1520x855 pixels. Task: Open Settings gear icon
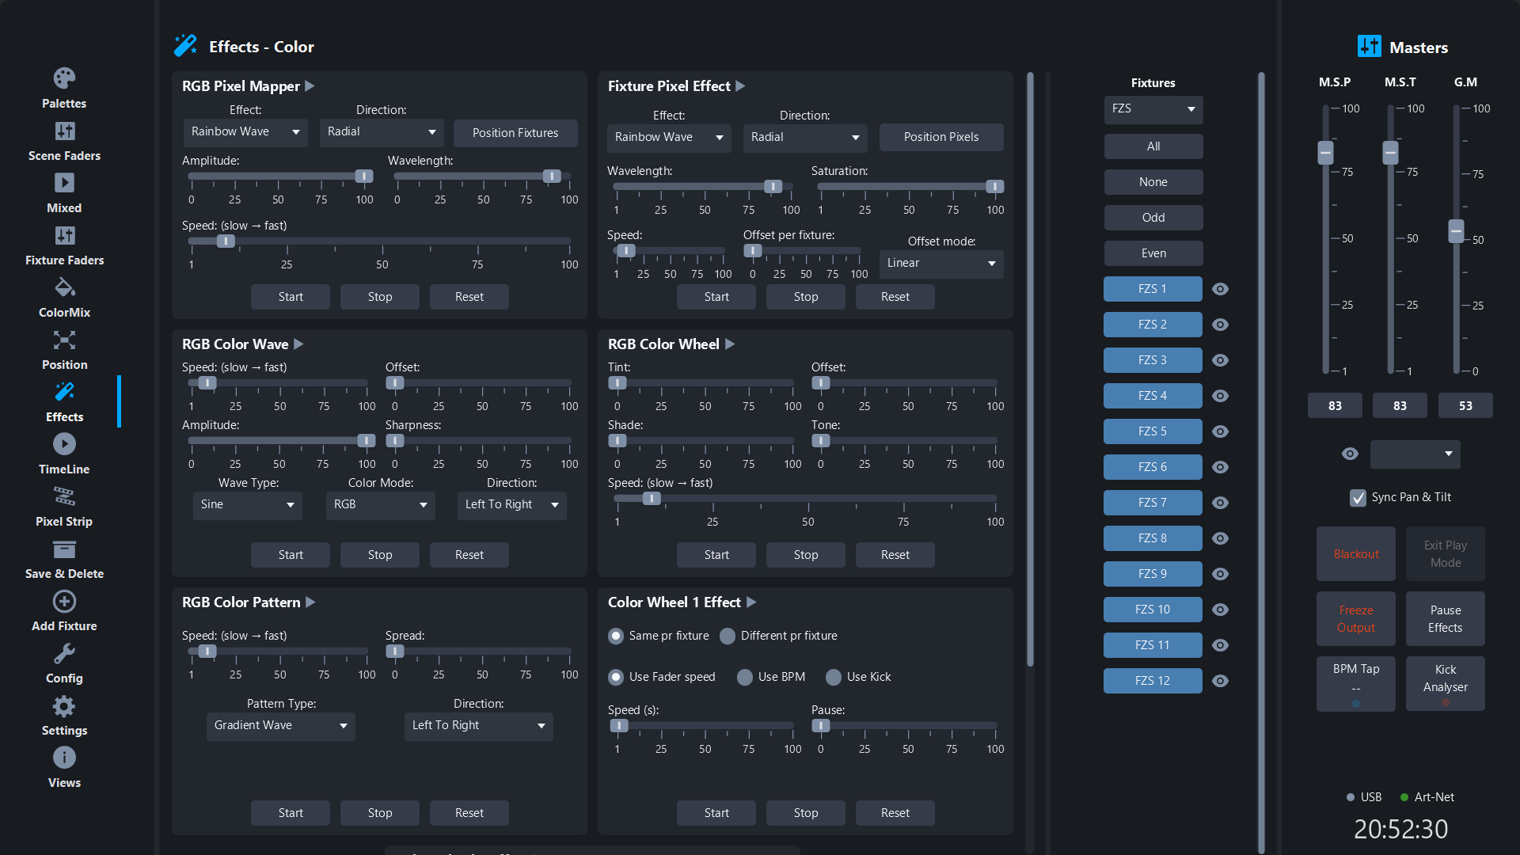[x=64, y=705]
